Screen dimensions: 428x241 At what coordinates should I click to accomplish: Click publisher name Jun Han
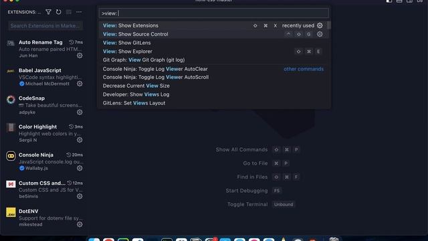pyautogui.click(x=28, y=56)
